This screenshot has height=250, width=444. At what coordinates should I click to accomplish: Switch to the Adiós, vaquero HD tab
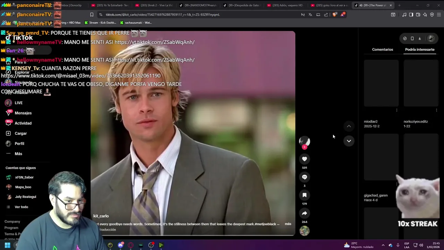pyautogui.click(x=285, y=5)
